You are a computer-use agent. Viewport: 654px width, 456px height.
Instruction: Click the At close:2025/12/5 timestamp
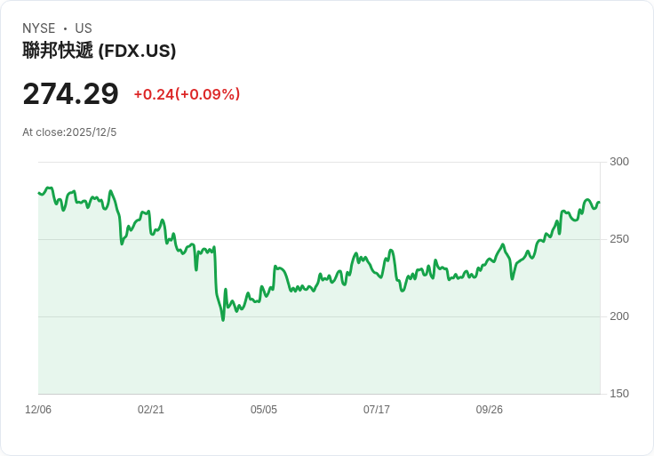coord(69,132)
